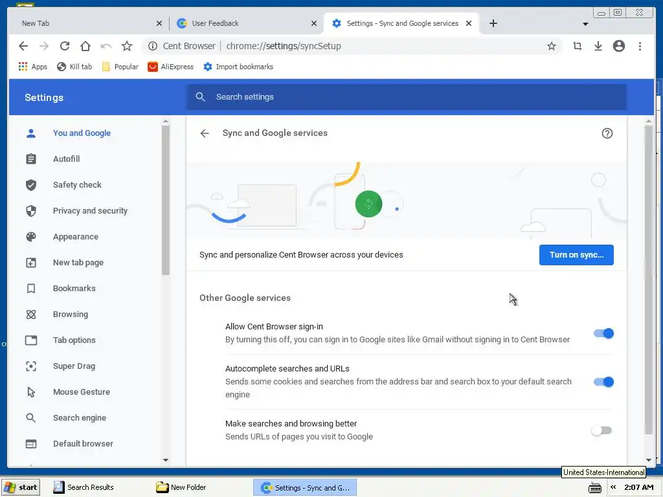Viewport: 663px width, 497px height.
Task: Select You and Google in sidebar
Action: click(82, 133)
